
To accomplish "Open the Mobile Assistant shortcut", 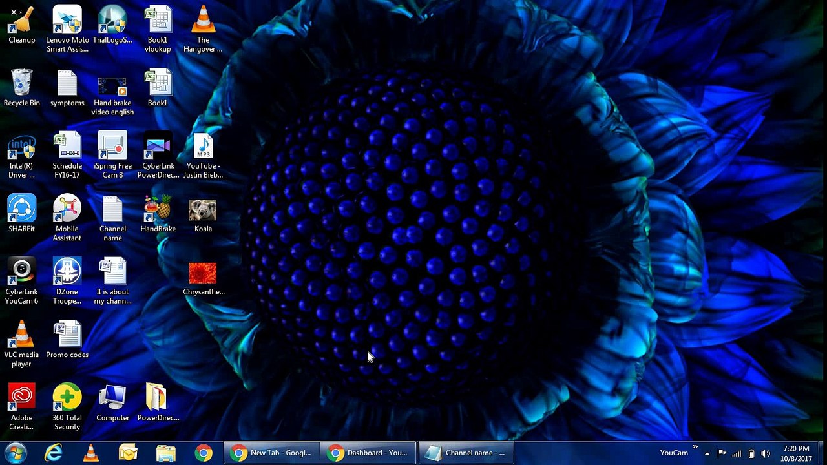I will tap(67, 218).
